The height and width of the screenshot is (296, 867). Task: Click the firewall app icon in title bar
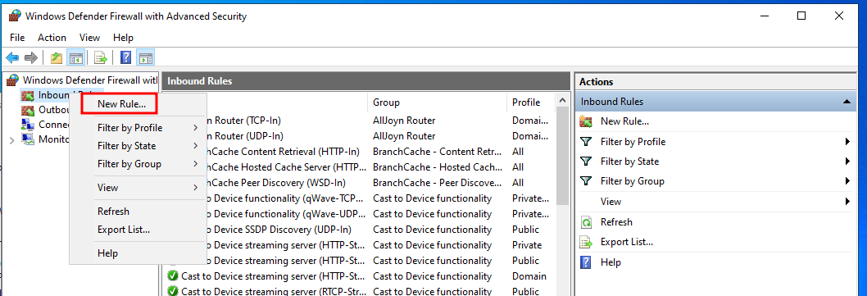pyautogui.click(x=15, y=16)
